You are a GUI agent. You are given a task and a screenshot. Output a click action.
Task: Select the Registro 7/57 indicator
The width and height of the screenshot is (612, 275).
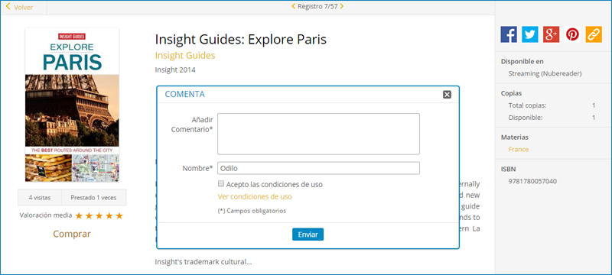[x=317, y=6]
